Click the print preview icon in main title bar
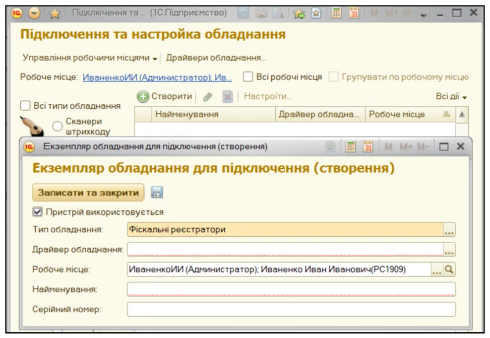Screen dimensions: 490x338 pyautogui.click(x=278, y=13)
